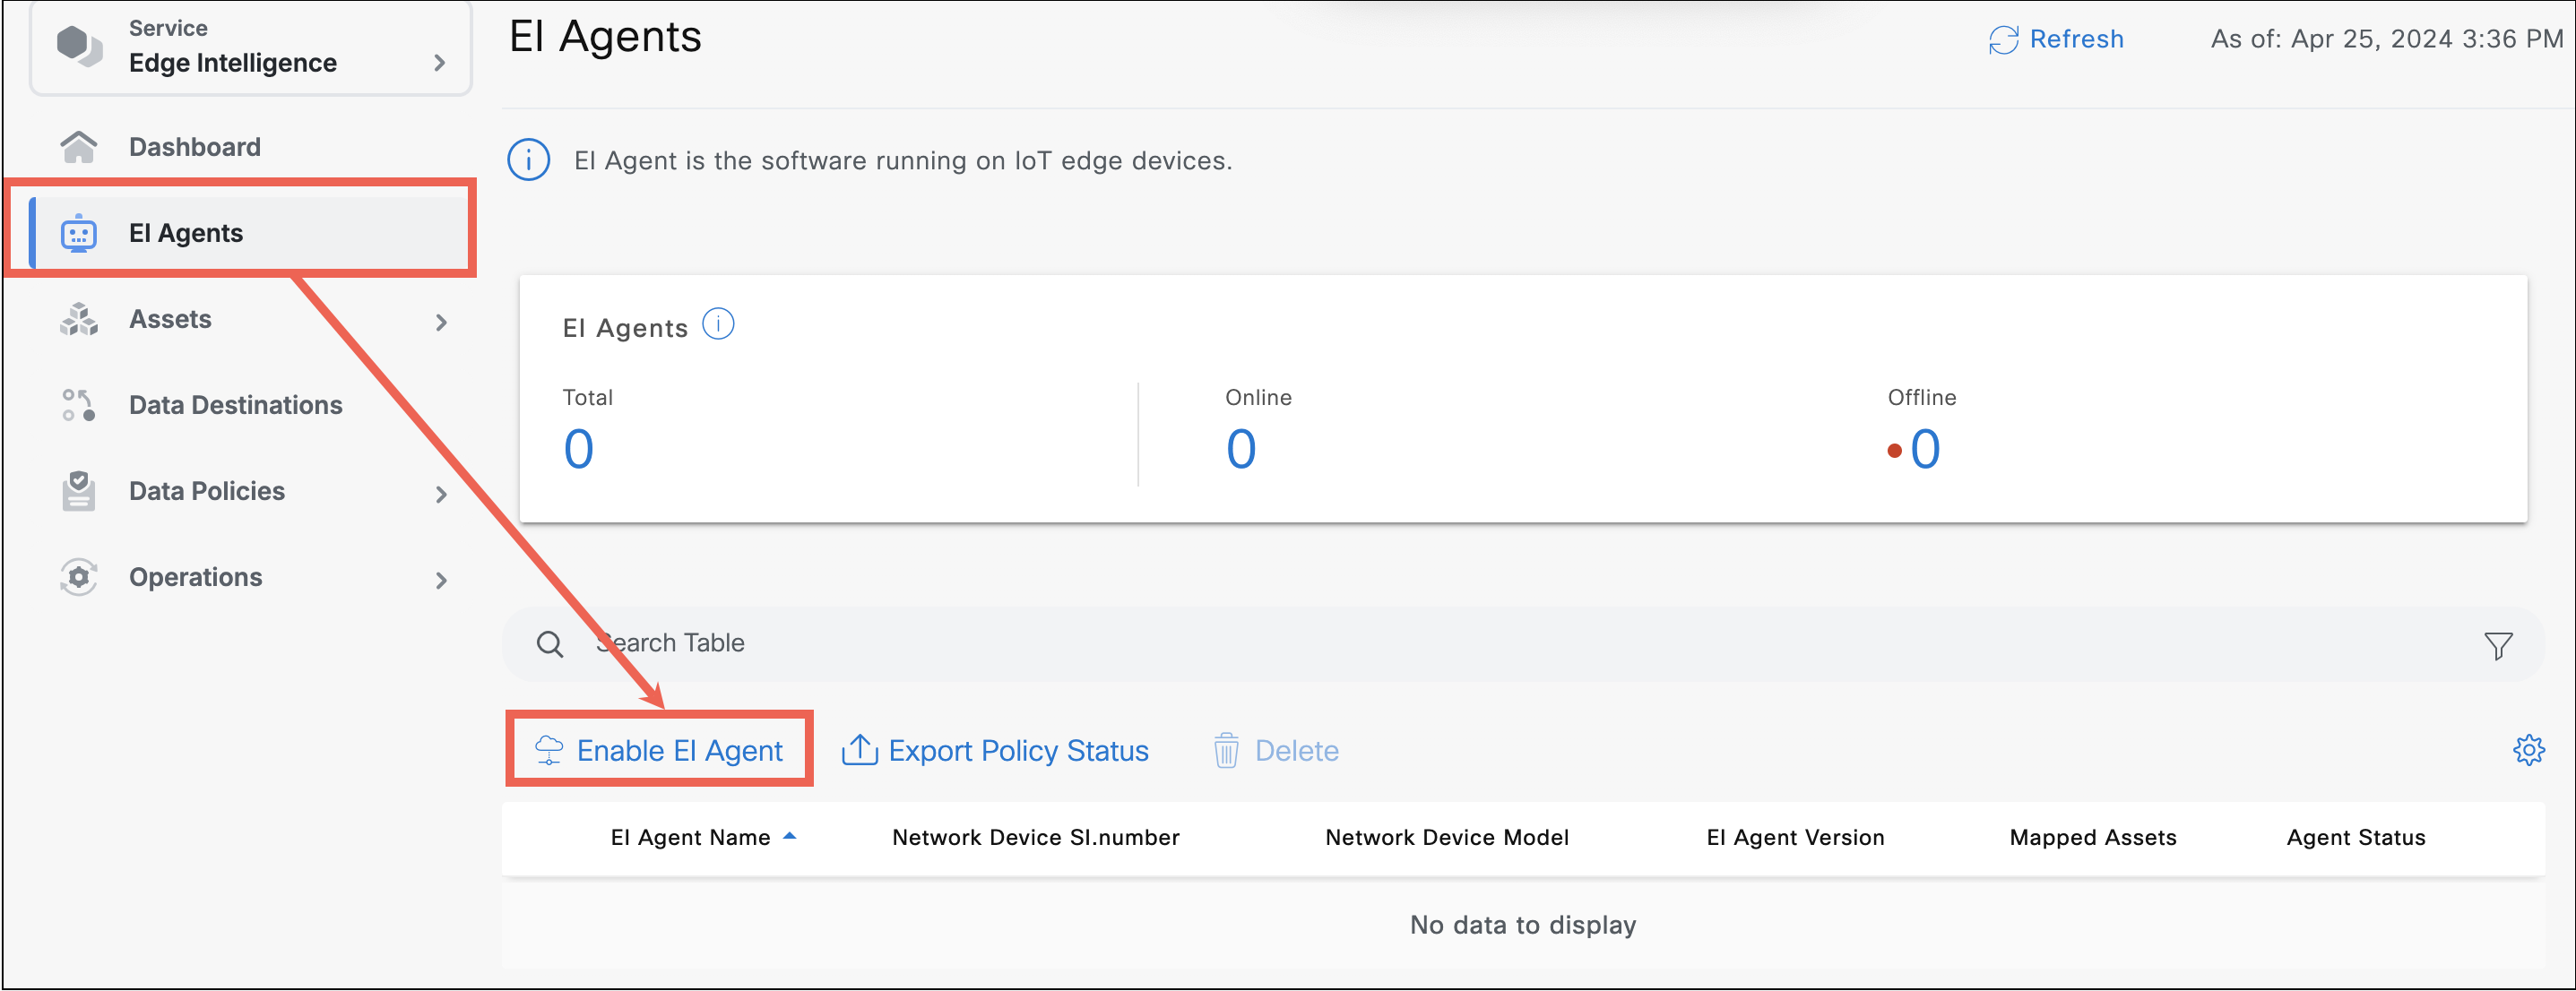The width and height of the screenshot is (2576, 991).
Task: Click the EI Agents page heading
Action: tap(605, 37)
